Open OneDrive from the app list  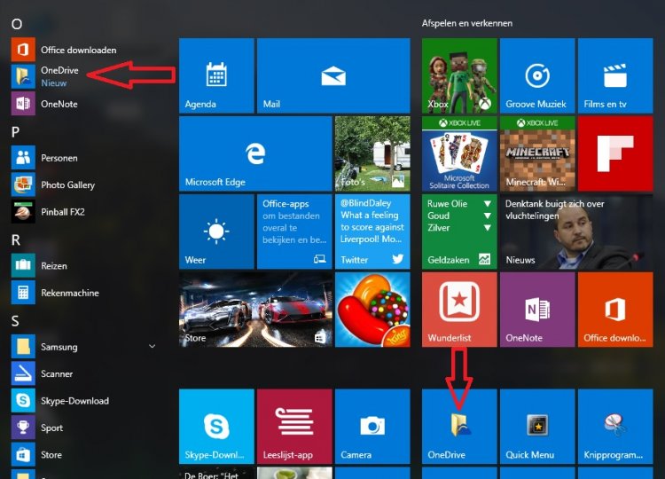pyautogui.click(x=59, y=76)
